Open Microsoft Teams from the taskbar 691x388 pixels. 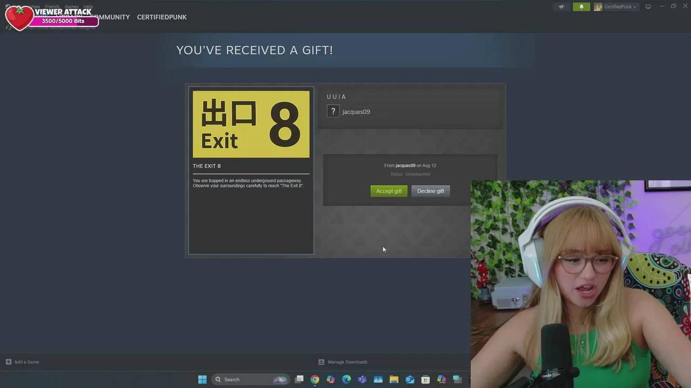coord(362,379)
